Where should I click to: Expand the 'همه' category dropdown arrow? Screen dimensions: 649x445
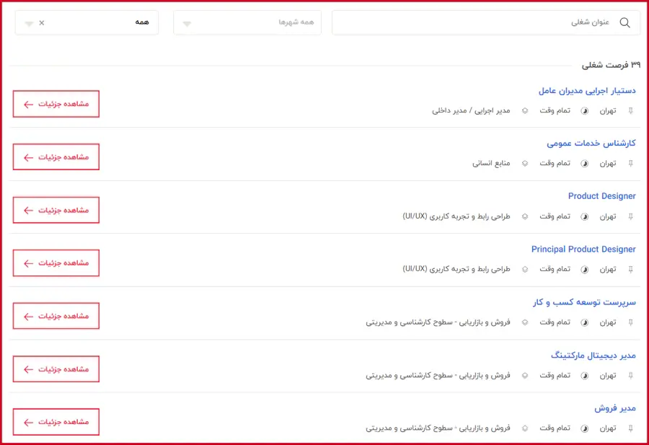(x=29, y=23)
